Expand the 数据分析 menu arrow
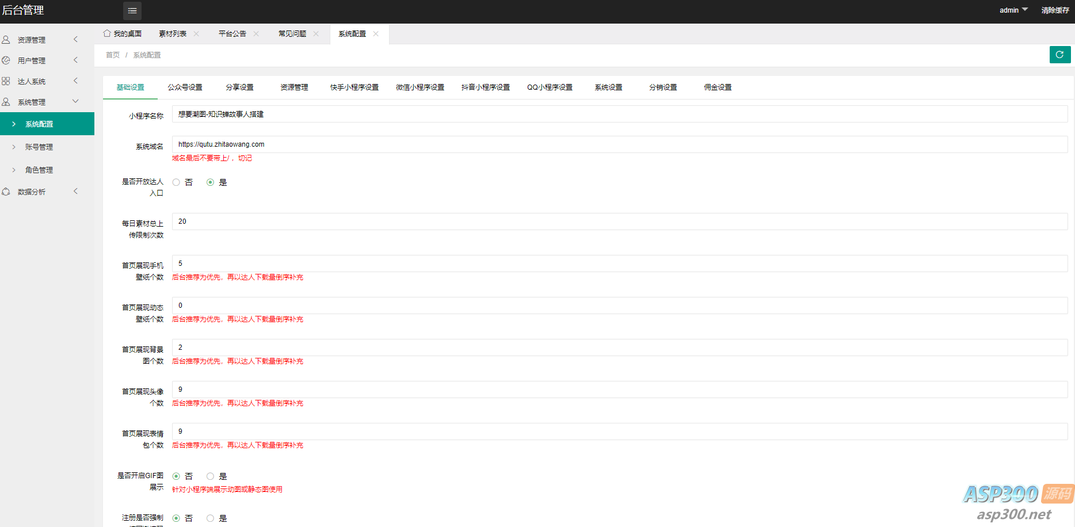1075x527 pixels. (x=75, y=191)
